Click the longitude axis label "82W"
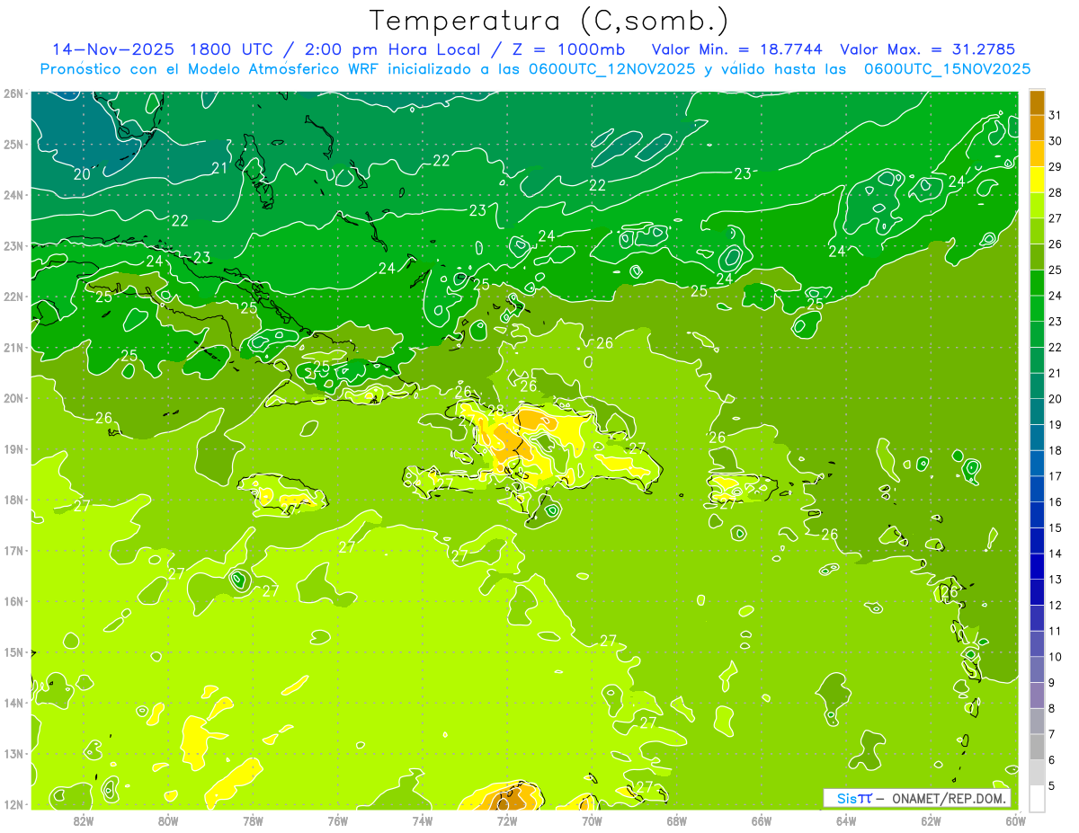The height and width of the screenshot is (833, 1079). pyautogui.click(x=83, y=820)
